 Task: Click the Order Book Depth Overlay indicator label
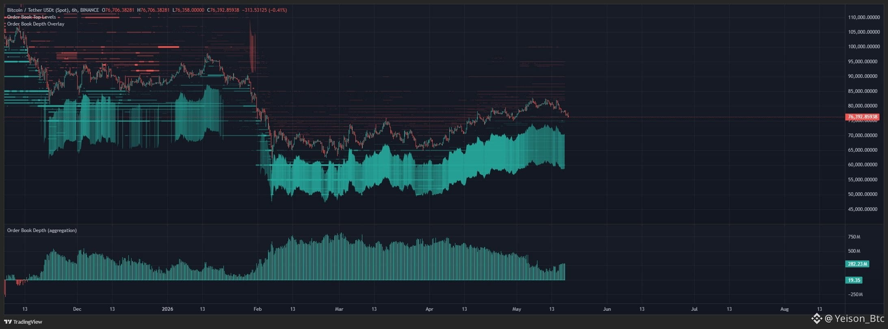(x=36, y=24)
